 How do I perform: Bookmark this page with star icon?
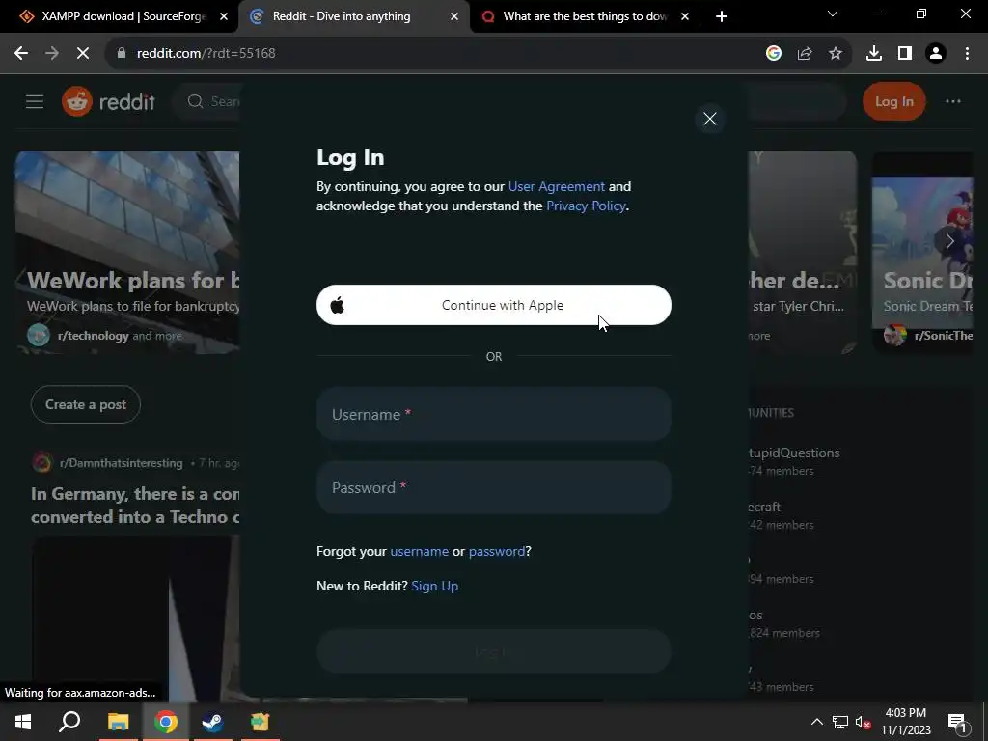coord(835,54)
